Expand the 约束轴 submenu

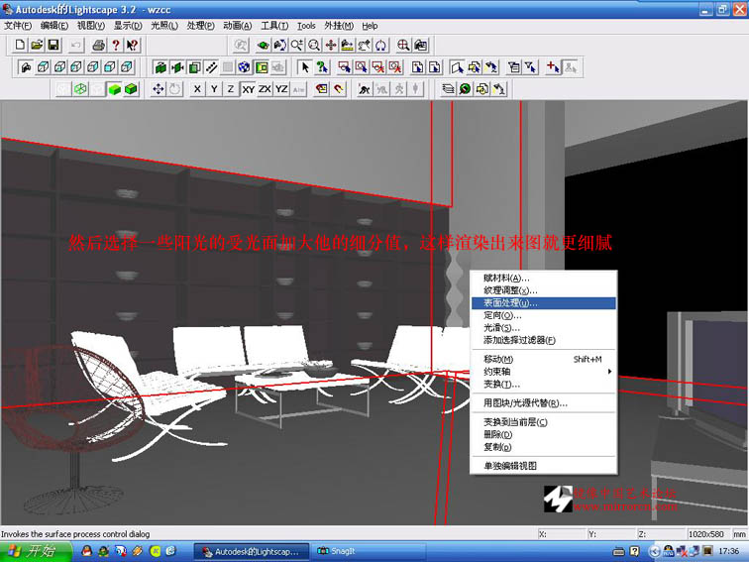click(x=544, y=372)
